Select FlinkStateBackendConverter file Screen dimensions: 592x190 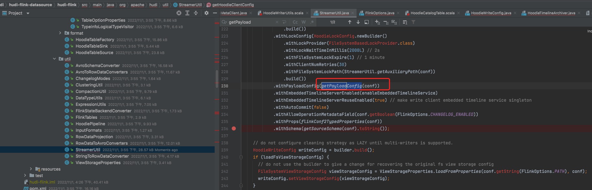click(103, 111)
